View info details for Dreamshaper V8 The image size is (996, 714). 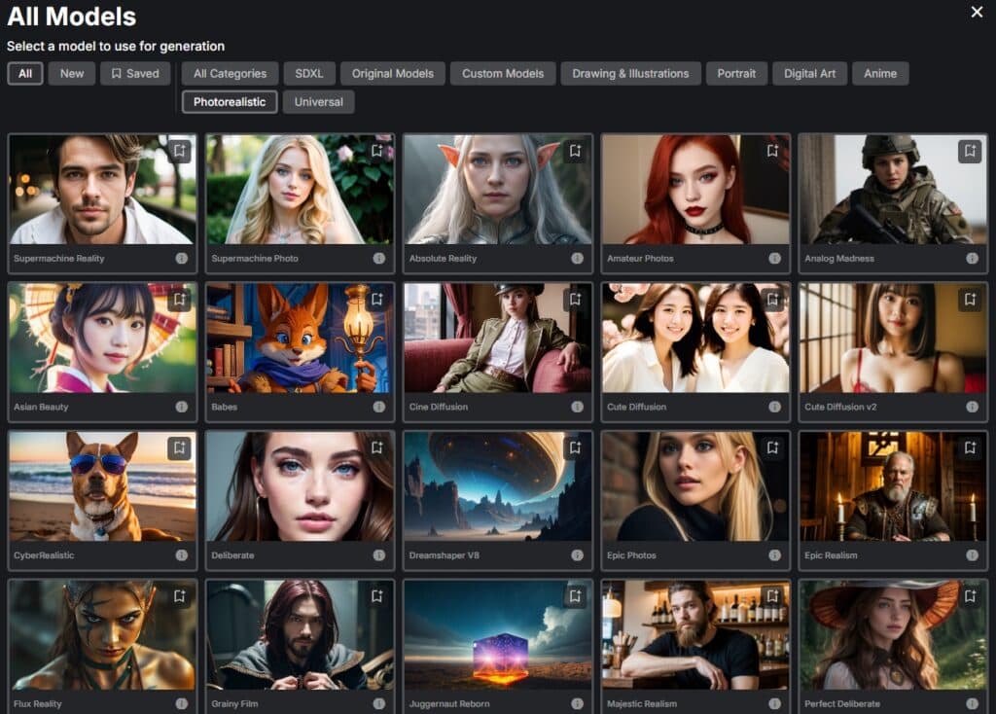[x=577, y=555]
